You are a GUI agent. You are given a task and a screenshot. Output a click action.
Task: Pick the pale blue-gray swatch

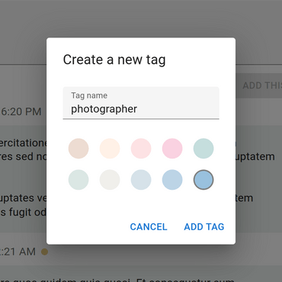(x=141, y=180)
